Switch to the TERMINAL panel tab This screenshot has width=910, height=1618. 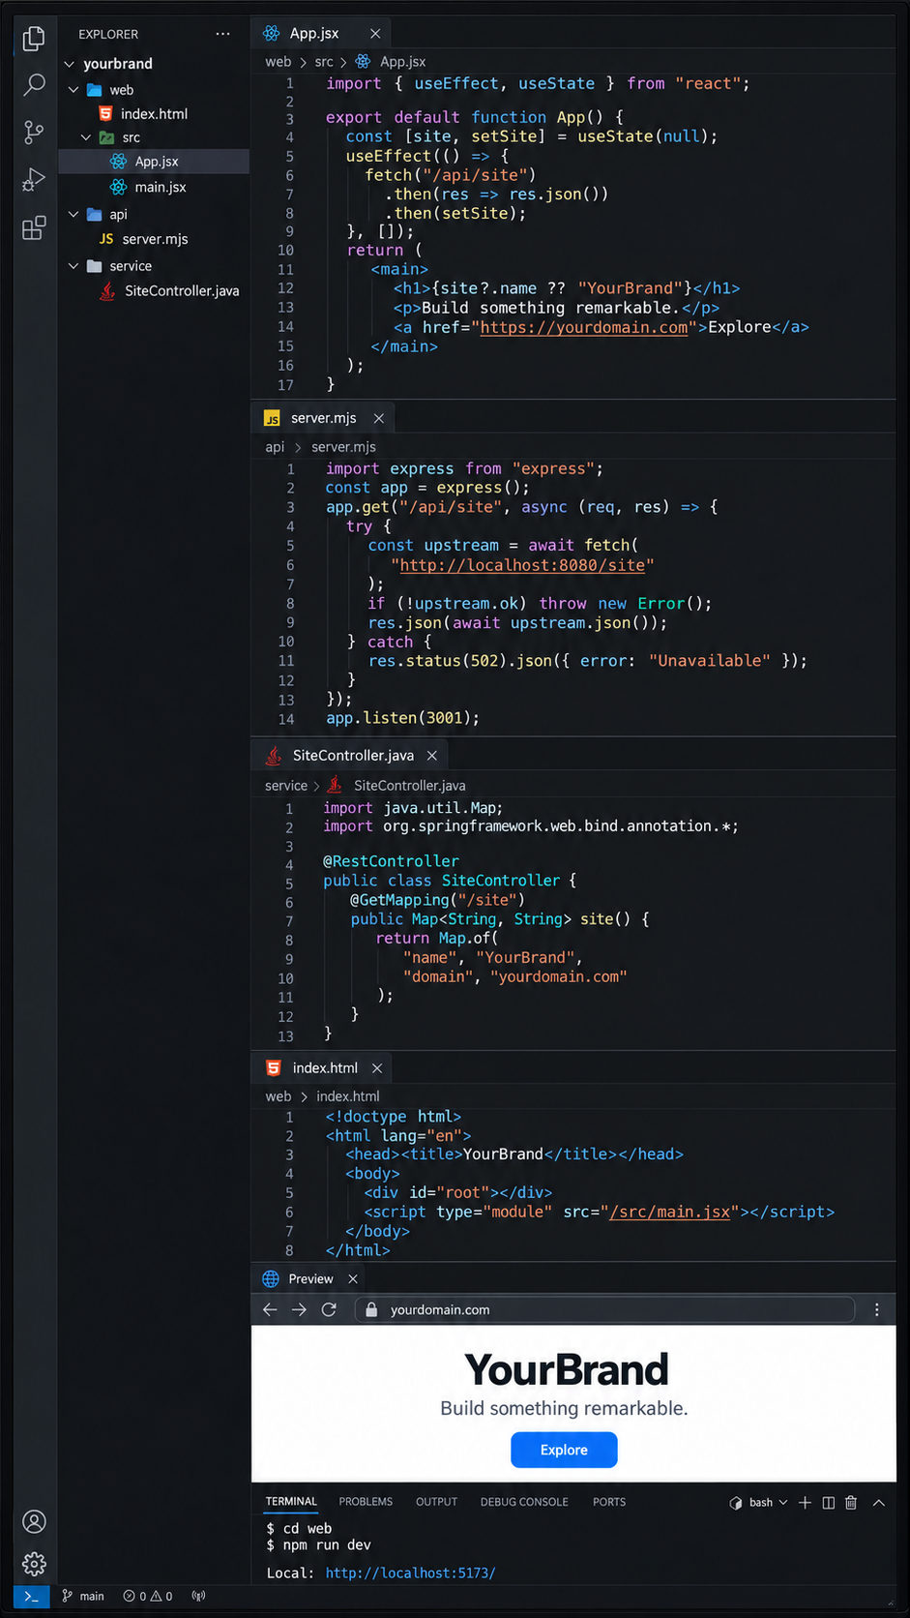point(291,1502)
